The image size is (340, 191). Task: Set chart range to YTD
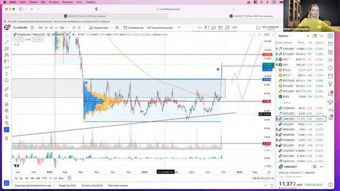coord(45,178)
